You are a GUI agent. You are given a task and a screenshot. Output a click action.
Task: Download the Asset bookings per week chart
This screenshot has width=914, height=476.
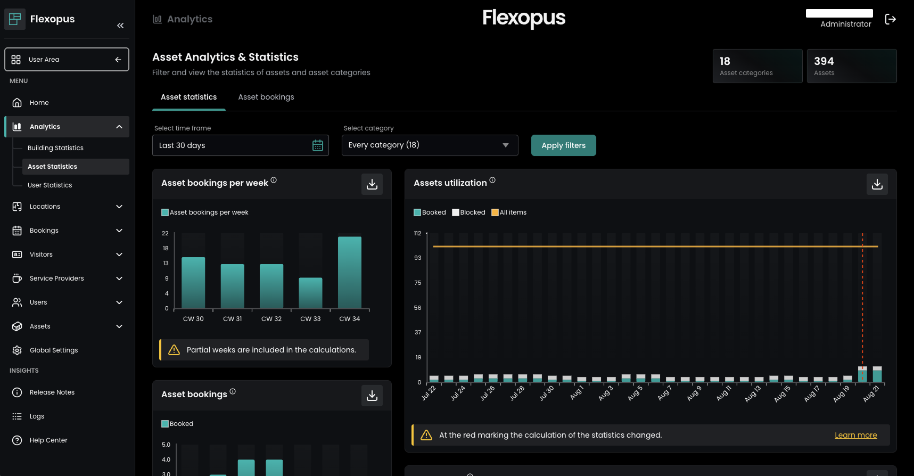pos(372,184)
